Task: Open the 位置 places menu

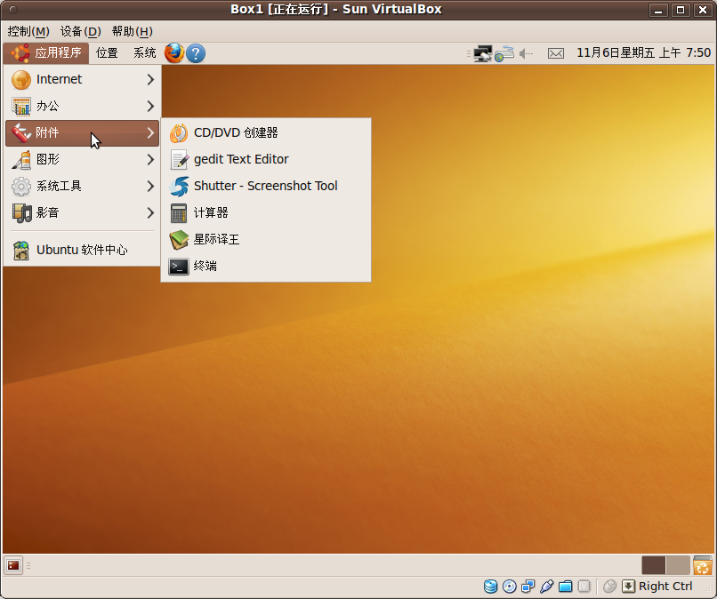Action: (x=107, y=53)
